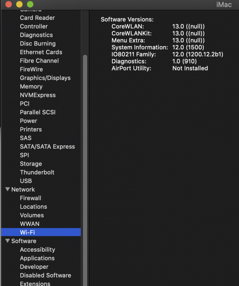Select Disabled Software in the sidebar
Viewport: 239px width, 286px height.
46,275
